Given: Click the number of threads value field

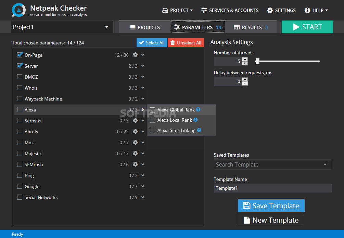Looking at the screenshot, I should pos(228,61).
